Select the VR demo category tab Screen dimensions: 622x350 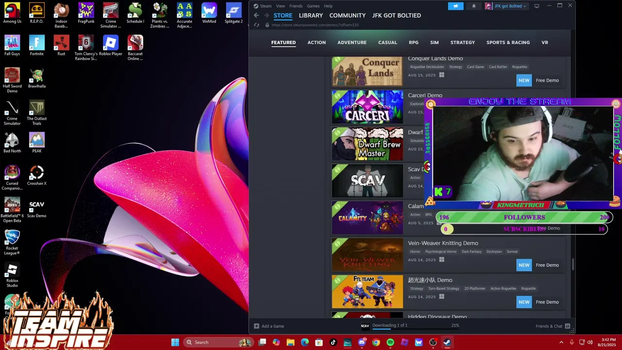[545, 42]
